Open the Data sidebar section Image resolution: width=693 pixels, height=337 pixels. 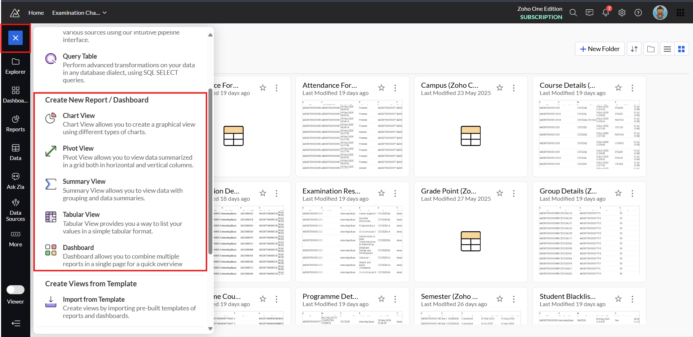[x=16, y=153]
